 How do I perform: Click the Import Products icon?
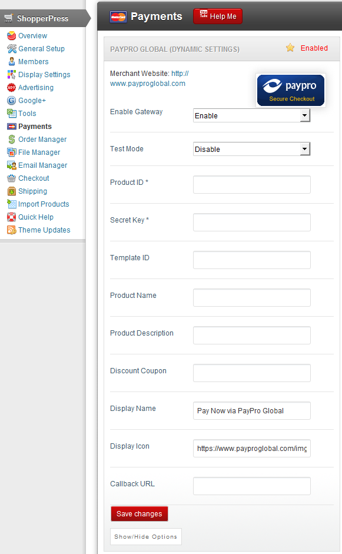click(12, 204)
